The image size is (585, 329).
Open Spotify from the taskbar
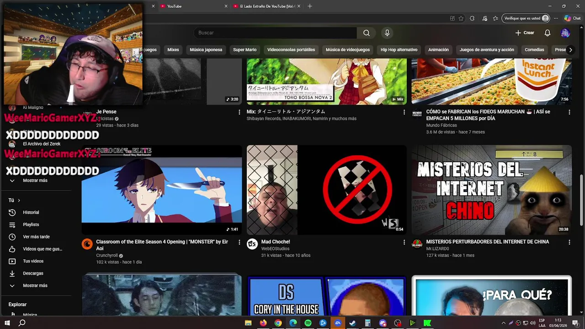coord(308,323)
